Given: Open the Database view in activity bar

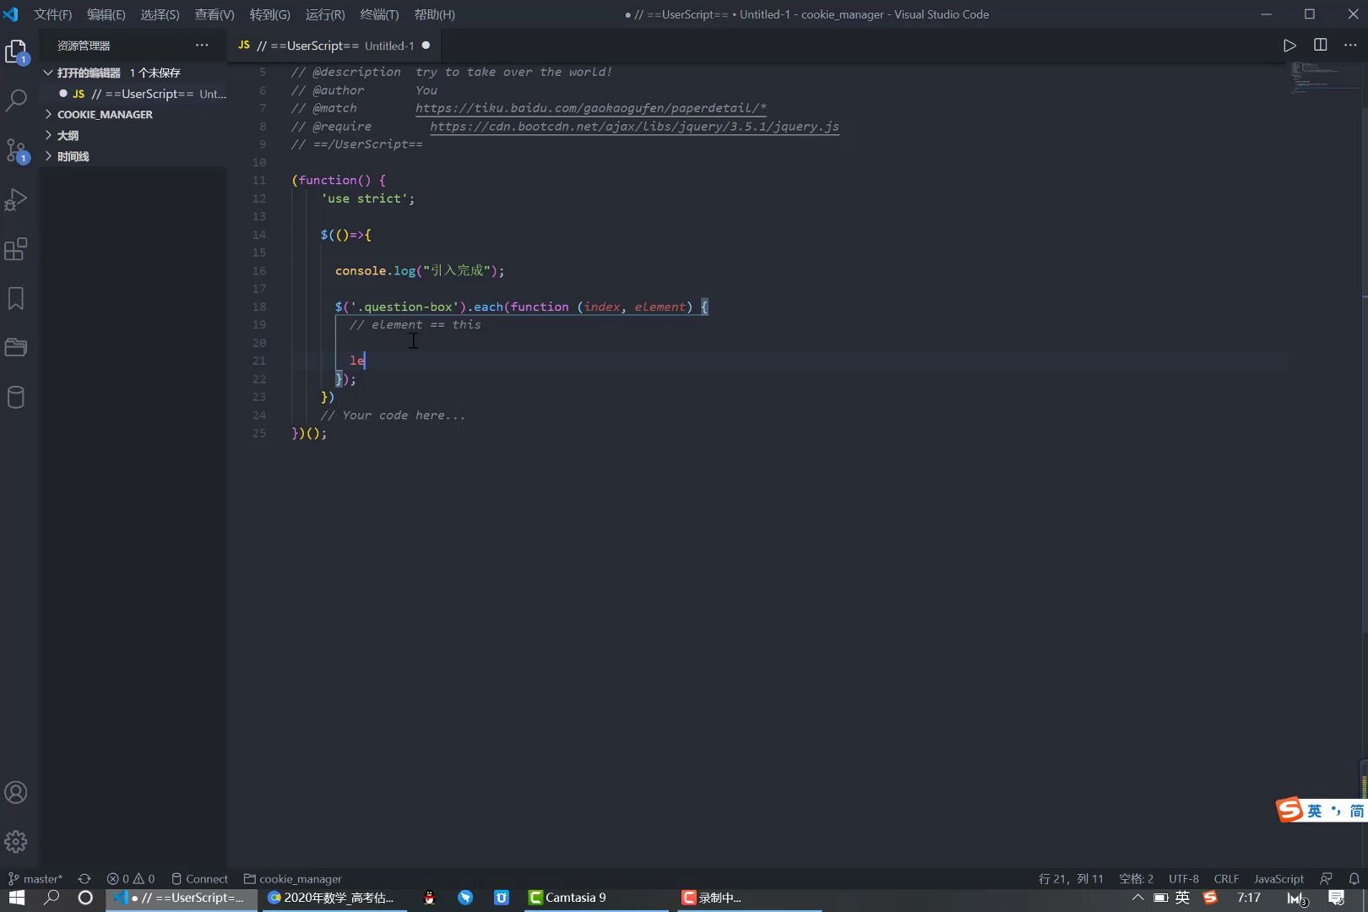Looking at the screenshot, I should [x=16, y=397].
